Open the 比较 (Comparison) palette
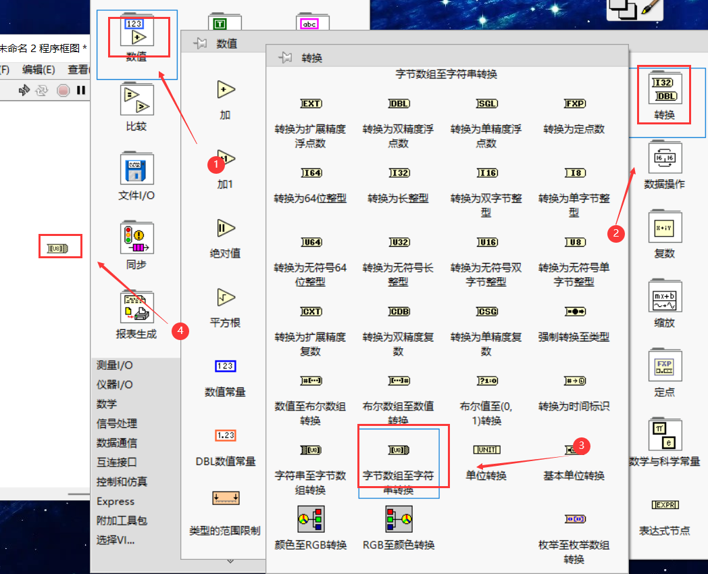708x574 pixels. pos(137,99)
